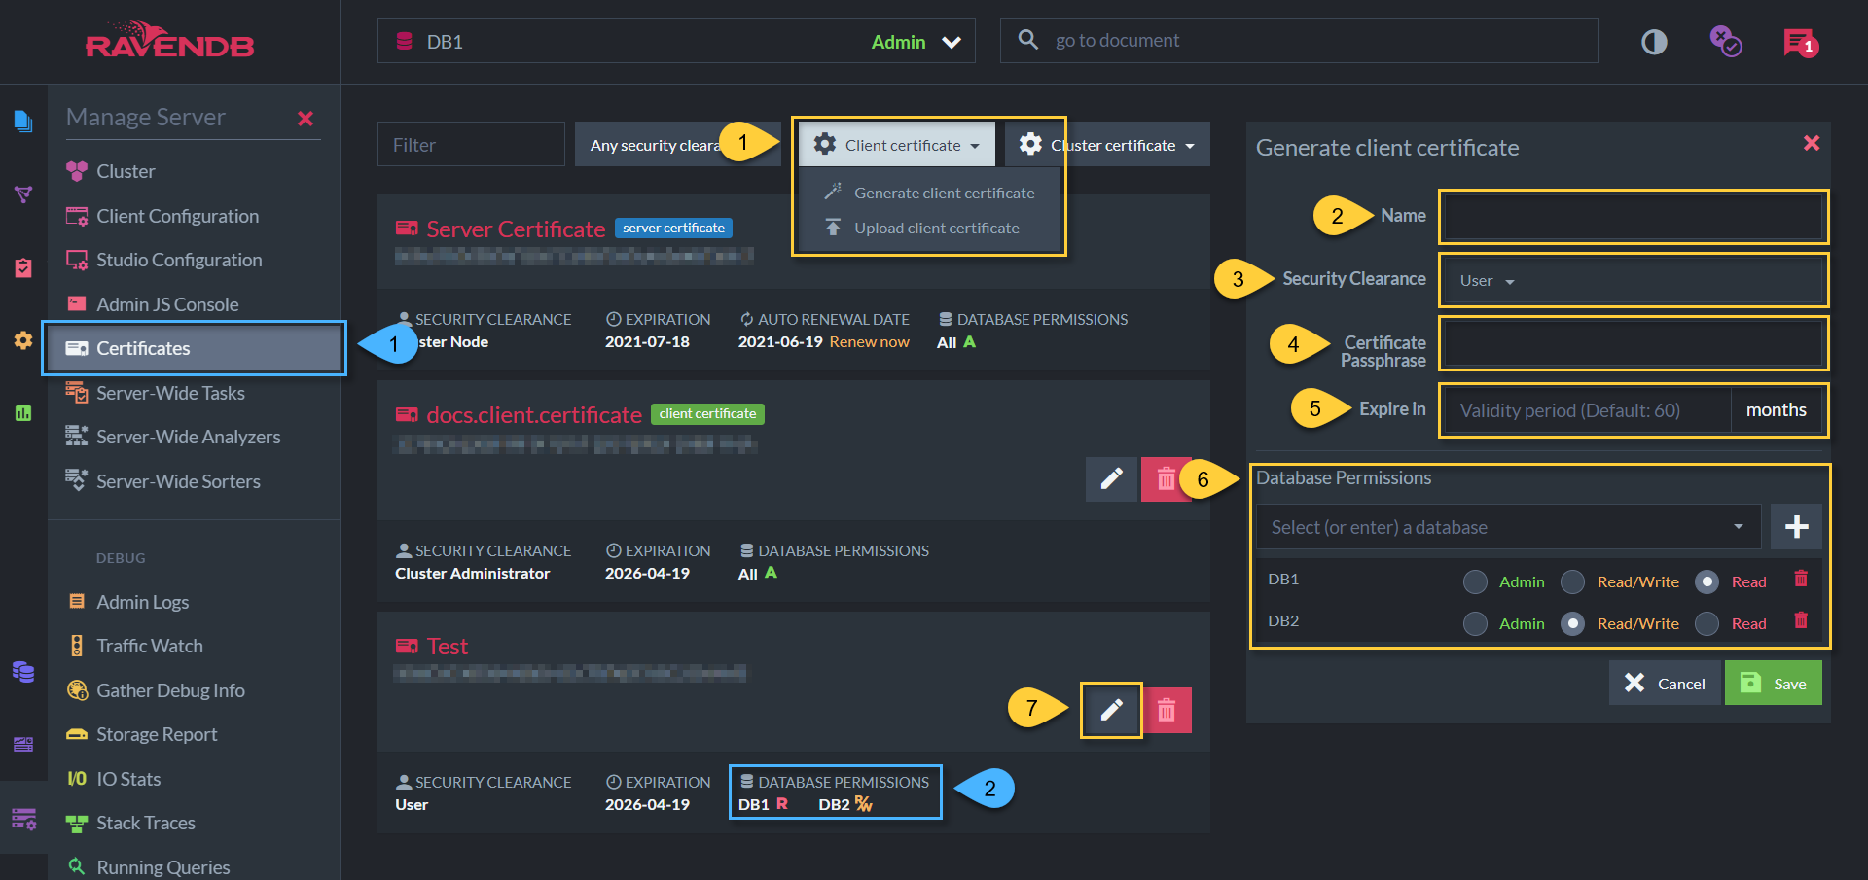Select Read for DB1
1868x880 pixels.
click(x=1706, y=581)
